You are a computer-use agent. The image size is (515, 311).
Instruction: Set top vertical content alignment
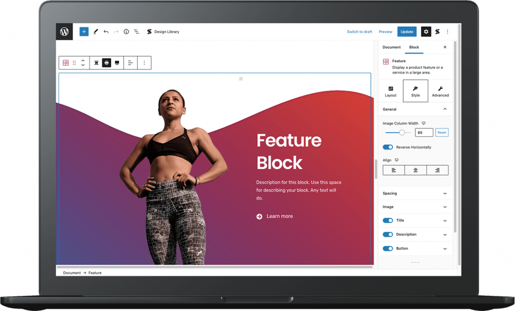coord(96,63)
